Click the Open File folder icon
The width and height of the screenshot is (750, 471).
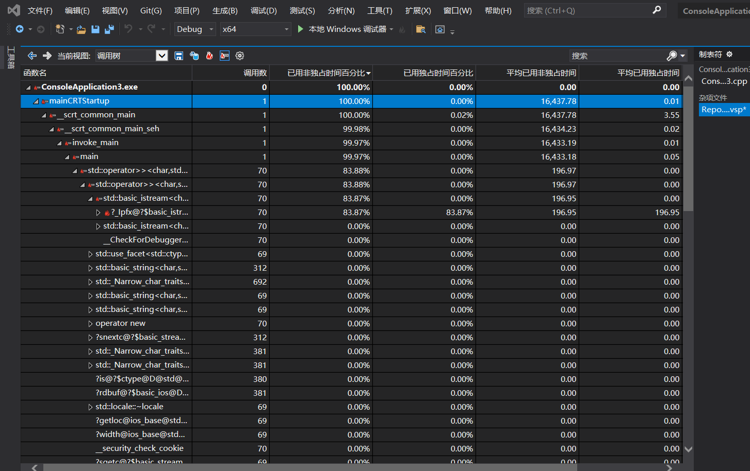pos(81,29)
